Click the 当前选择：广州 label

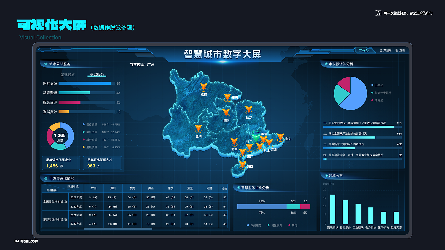[142, 65]
